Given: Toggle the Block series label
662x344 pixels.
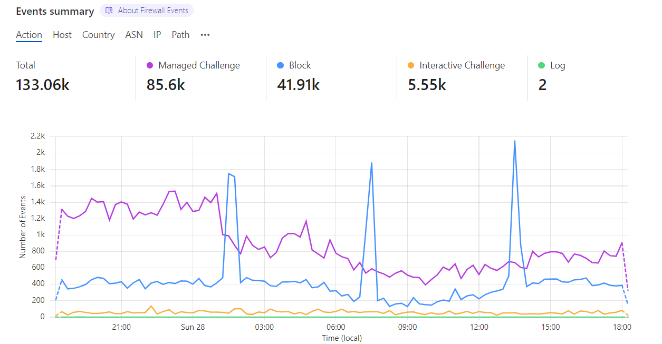Looking at the screenshot, I should pos(300,65).
